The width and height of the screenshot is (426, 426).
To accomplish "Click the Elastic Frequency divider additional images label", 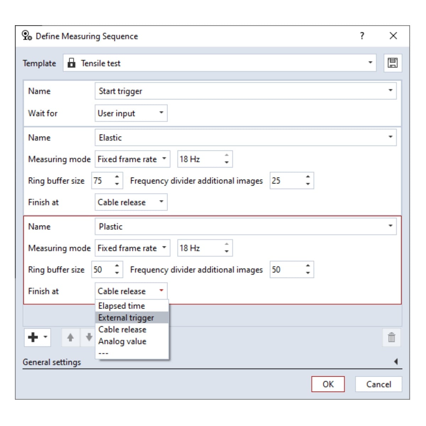I will 196,181.
